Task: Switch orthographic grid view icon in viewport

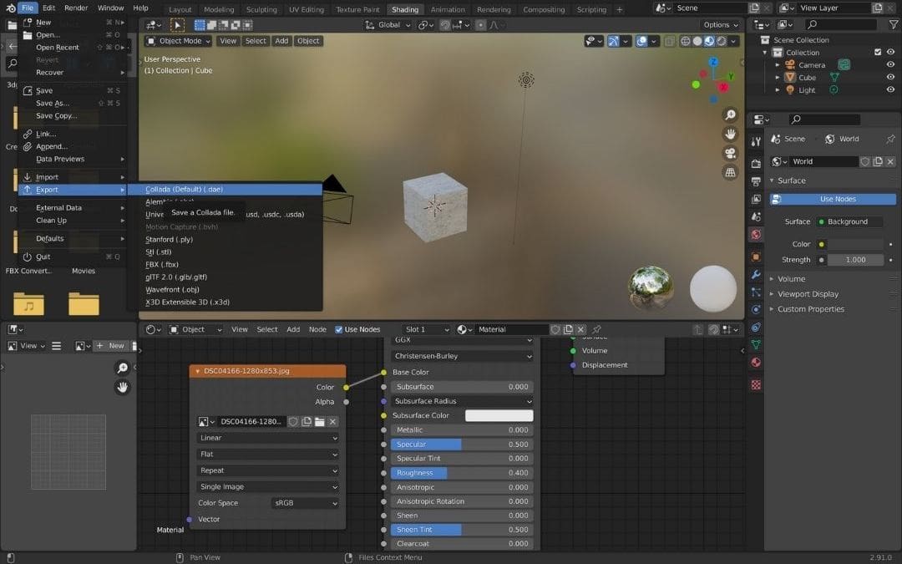Action: 730,172
